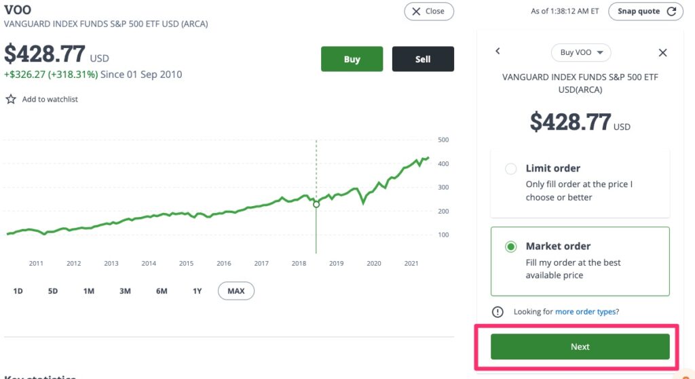
Task: Click the green Buy button
Action: tap(352, 59)
